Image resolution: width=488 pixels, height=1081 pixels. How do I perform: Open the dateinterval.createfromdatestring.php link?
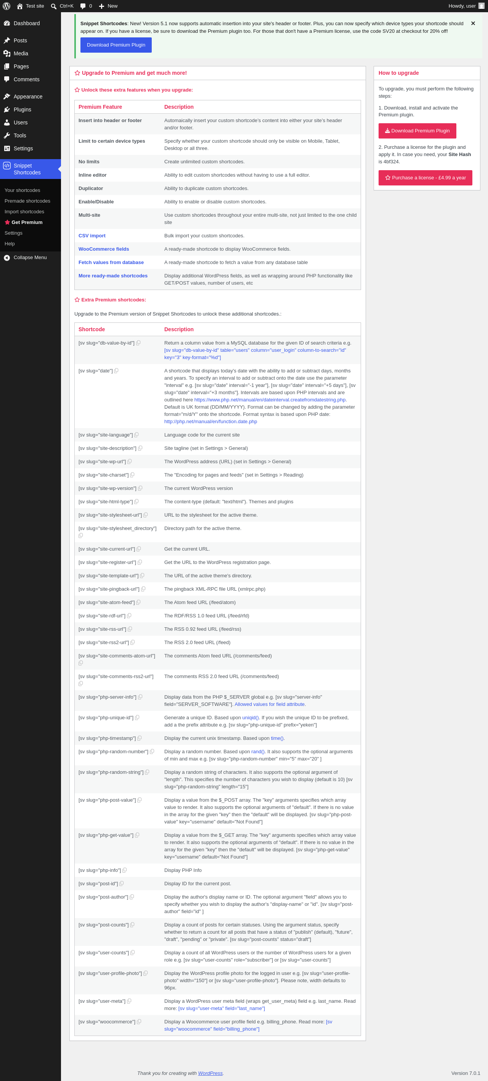(270, 400)
